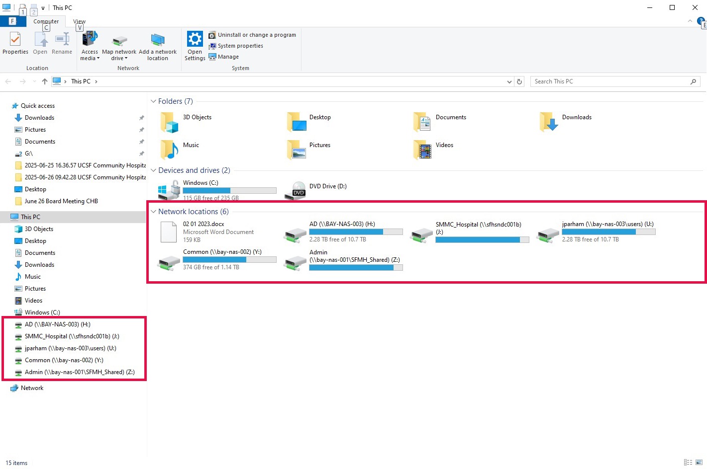Click Map network drive icon
The image size is (707, 469).
[119, 40]
